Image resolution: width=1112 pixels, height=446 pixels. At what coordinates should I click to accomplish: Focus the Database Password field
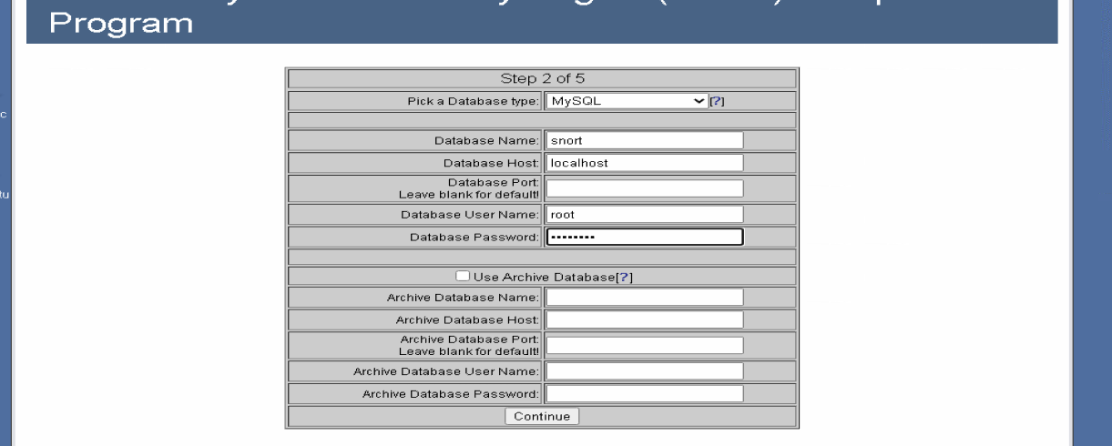[645, 238]
